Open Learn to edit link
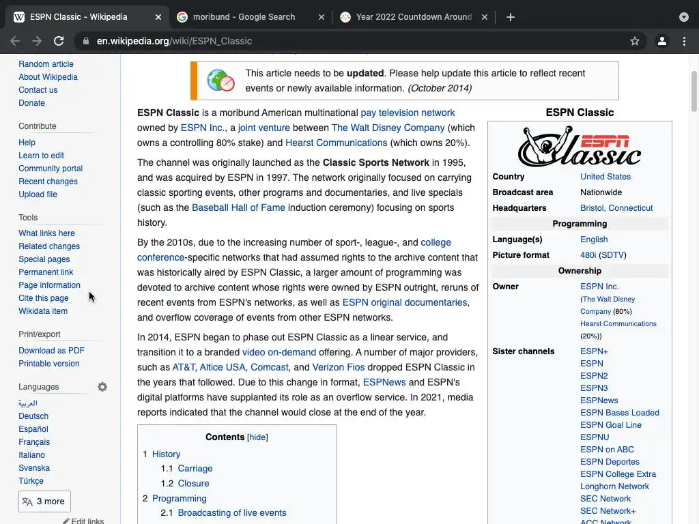 (x=42, y=155)
